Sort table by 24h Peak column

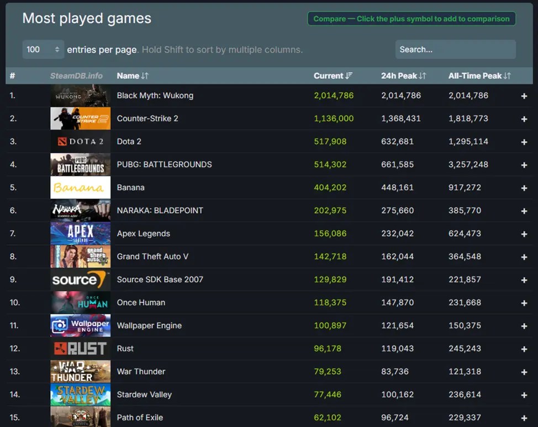[x=403, y=76]
